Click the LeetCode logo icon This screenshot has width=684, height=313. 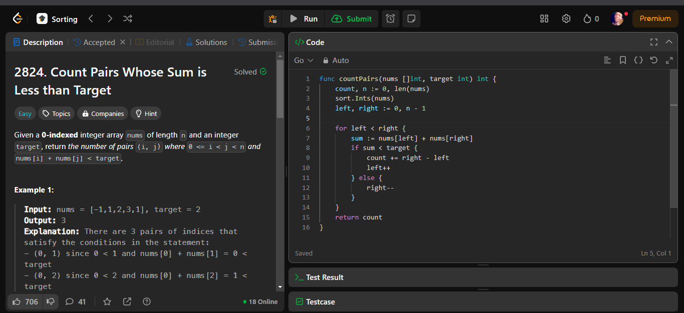(18, 19)
